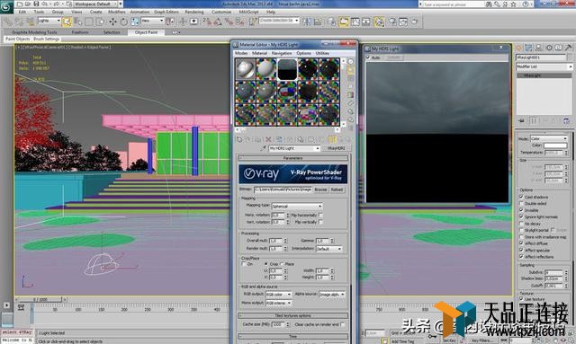
Task: Click the Reload bitmap button
Action: tap(337, 190)
